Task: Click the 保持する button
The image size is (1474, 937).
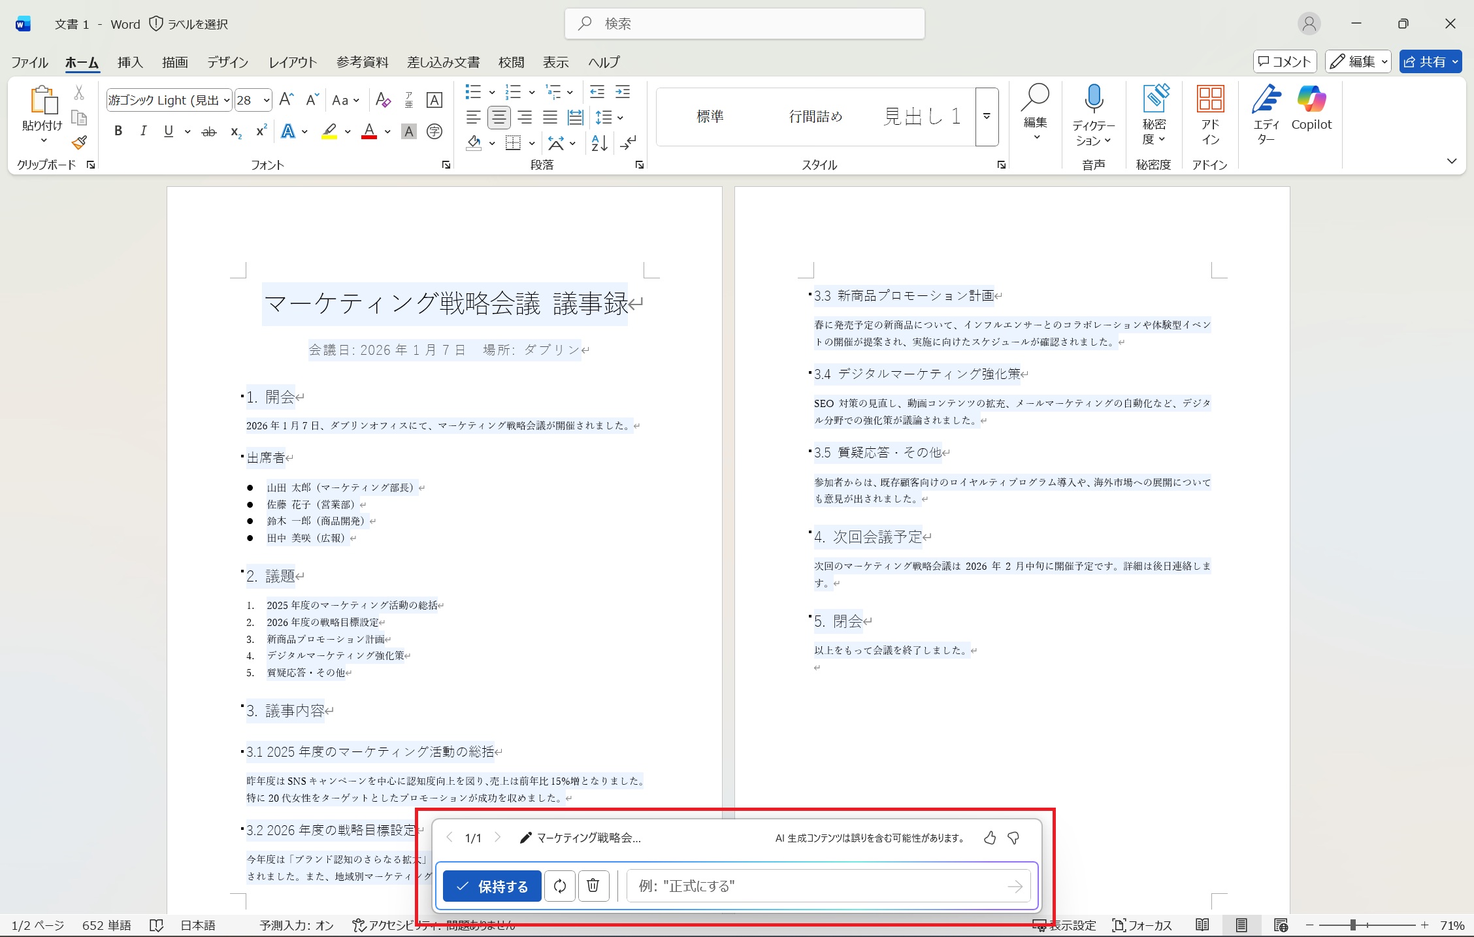Action: 492,886
